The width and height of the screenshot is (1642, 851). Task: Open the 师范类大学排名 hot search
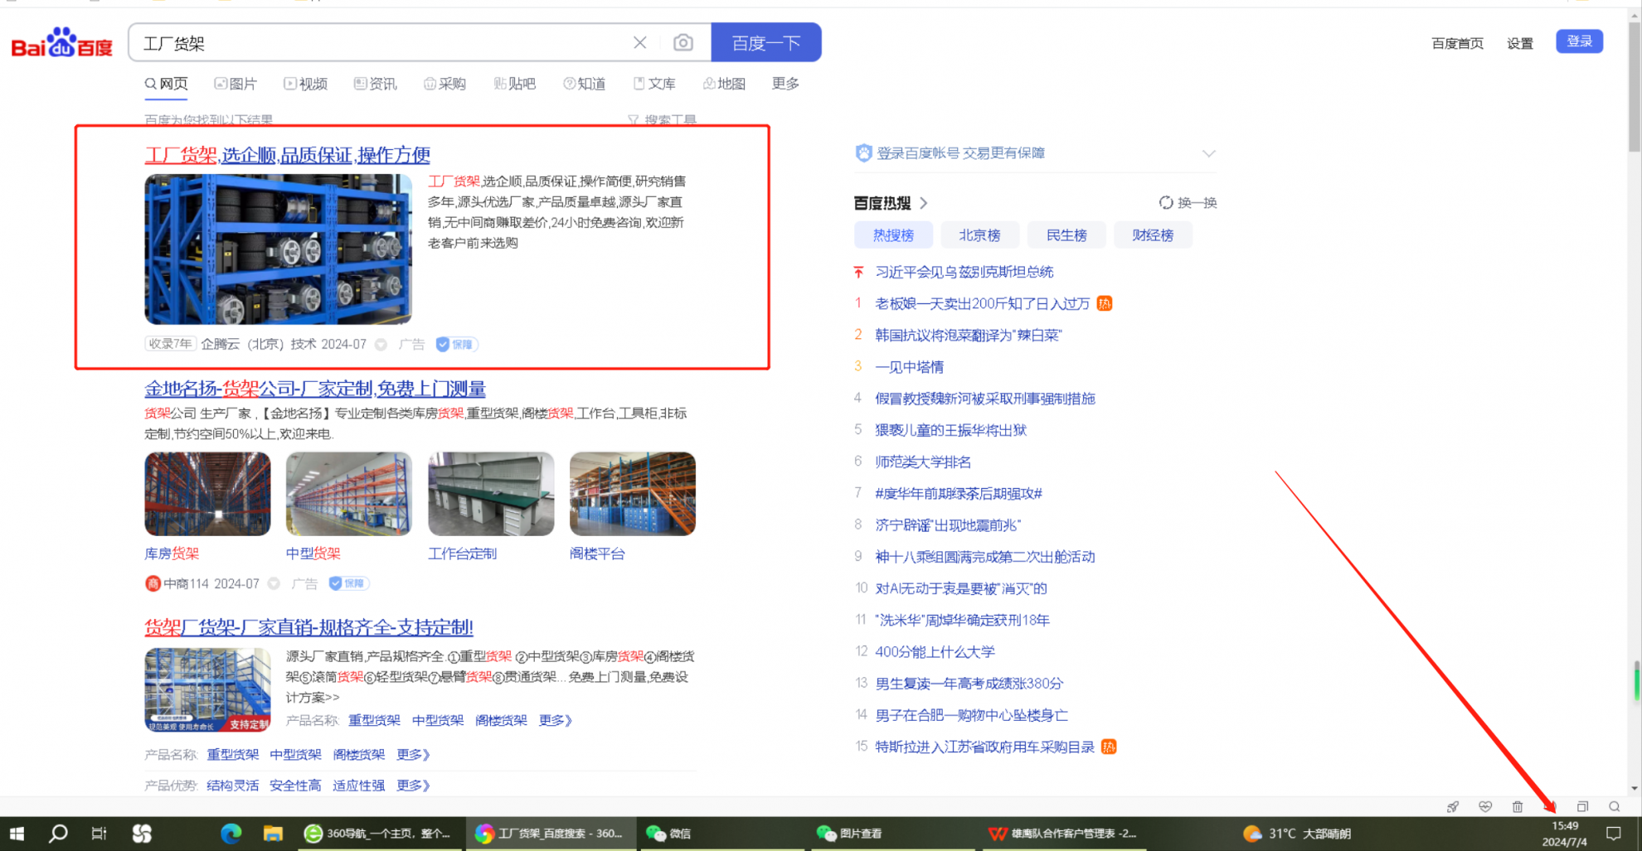(923, 462)
